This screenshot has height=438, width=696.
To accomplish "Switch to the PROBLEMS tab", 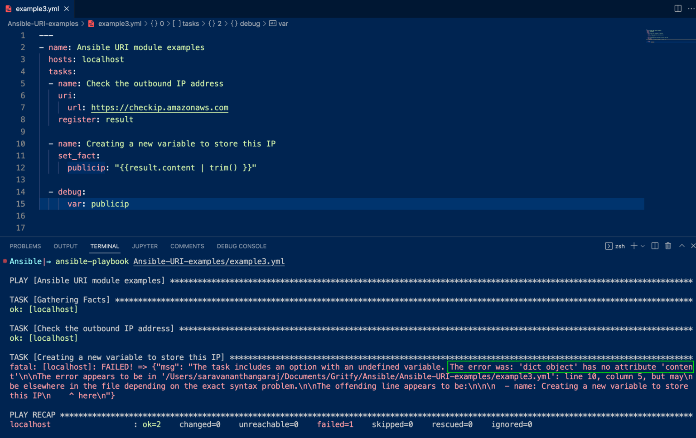I will (x=25, y=246).
